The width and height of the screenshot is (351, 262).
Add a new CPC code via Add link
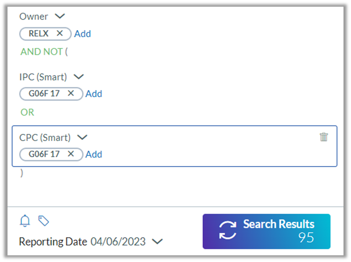coord(94,154)
